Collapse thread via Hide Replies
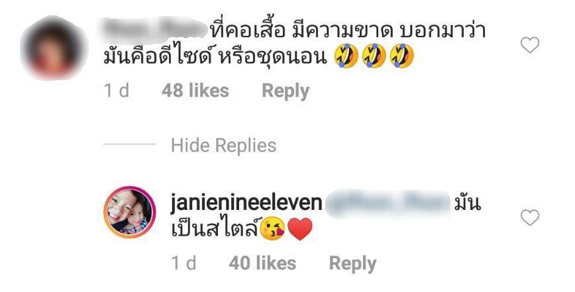Viewport: 575px width, 292px height. pos(223,145)
